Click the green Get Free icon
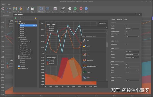The width and height of the screenshot is (153, 97). 75,9
